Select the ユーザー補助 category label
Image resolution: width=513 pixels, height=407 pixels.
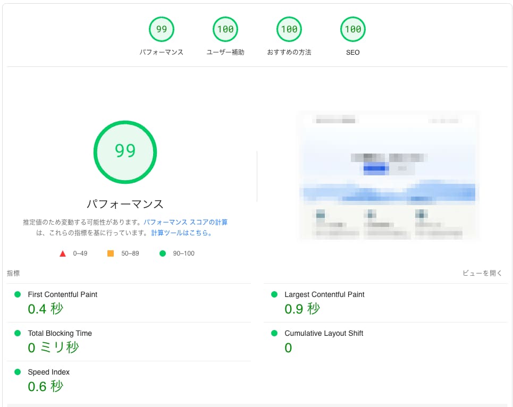click(x=225, y=52)
